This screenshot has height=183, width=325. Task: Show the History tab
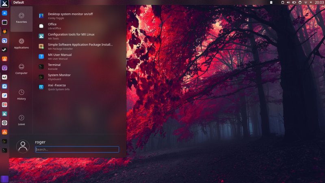[x=22, y=94]
